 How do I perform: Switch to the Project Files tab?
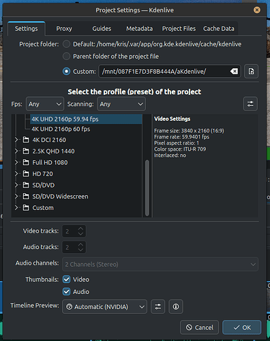click(x=179, y=29)
